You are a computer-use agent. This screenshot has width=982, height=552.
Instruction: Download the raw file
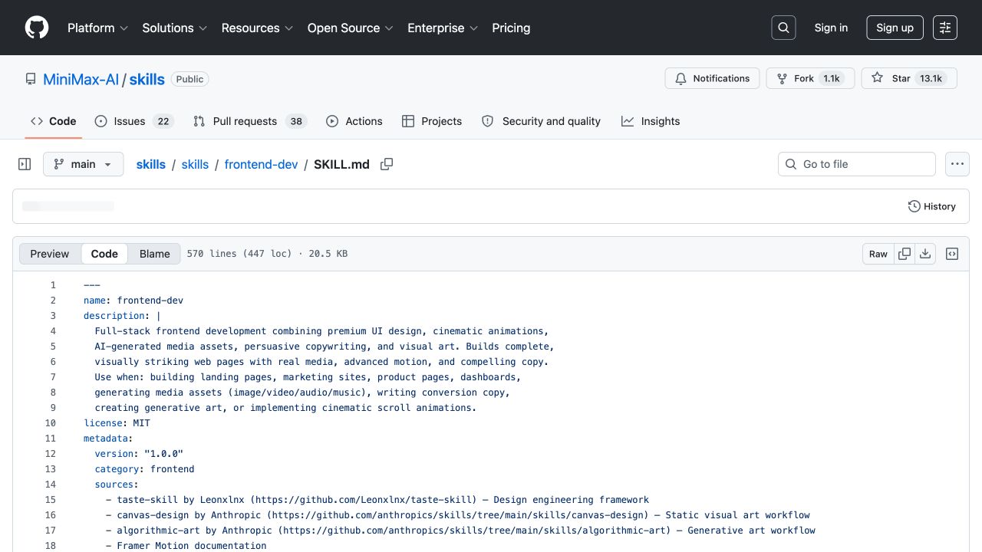coord(925,254)
